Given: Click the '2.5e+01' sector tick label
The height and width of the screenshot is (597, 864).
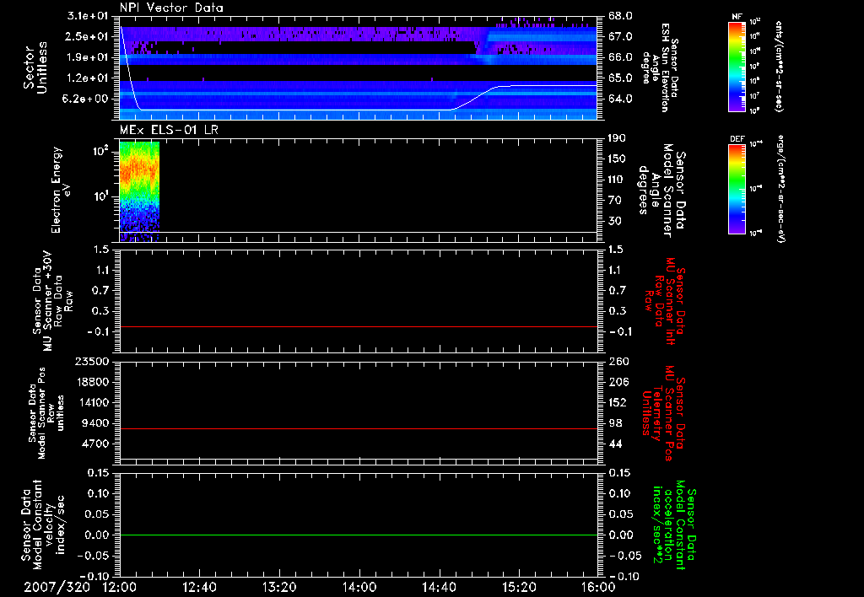Looking at the screenshot, I should tap(88, 36).
